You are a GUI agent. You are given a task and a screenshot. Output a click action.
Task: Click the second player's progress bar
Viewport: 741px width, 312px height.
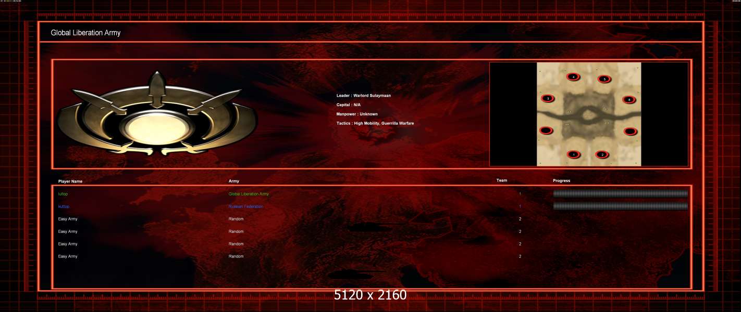(x=621, y=206)
